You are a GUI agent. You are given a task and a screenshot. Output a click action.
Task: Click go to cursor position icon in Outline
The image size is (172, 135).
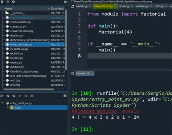tap(2, 96)
